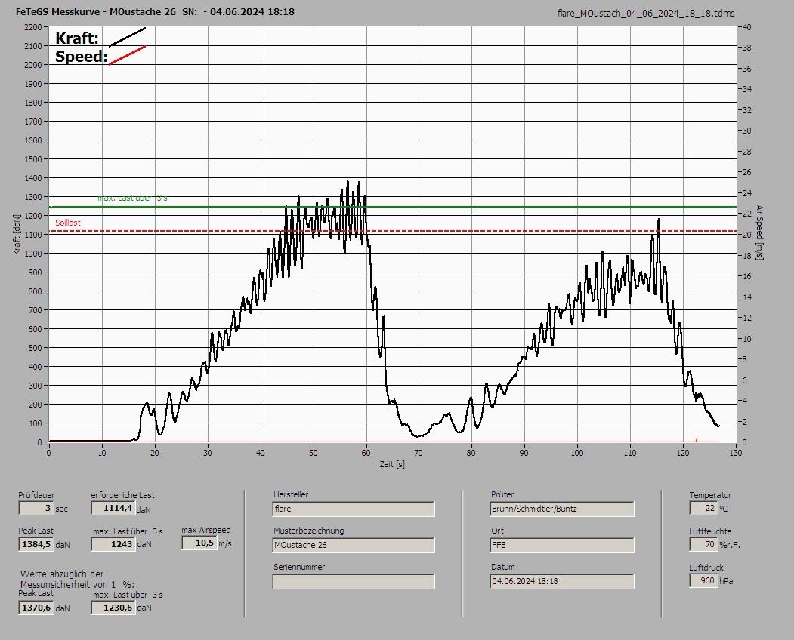Click the 'm/s' unit next to 10,5

pos(225,543)
